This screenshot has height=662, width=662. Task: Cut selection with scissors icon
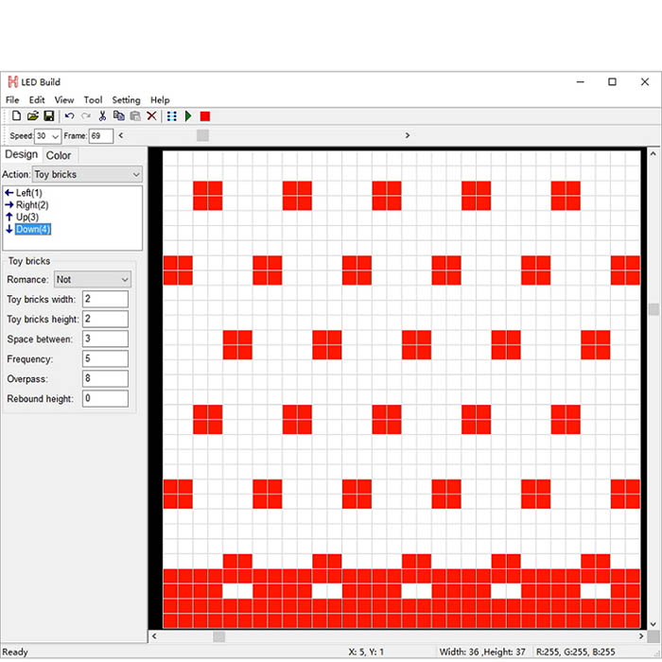tap(102, 116)
